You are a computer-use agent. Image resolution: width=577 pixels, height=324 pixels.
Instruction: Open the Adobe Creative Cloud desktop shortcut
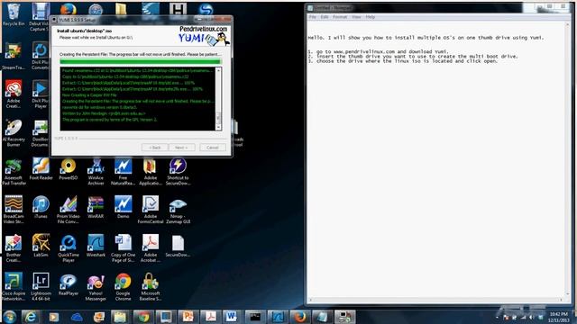(x=14, y=94)
